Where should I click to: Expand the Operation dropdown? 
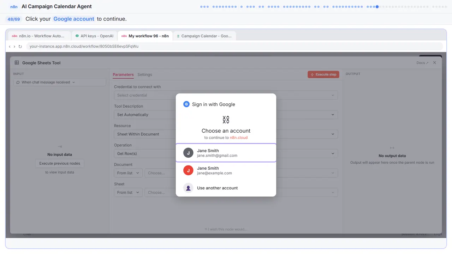pos(226,153)
